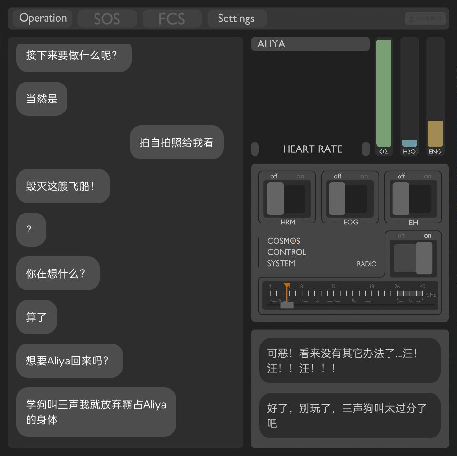
Task: Select the ALIYA name field
Action: coord(310,44)
